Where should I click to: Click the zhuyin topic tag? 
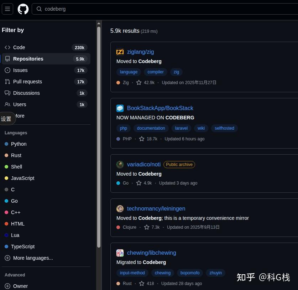coord(215,273)
